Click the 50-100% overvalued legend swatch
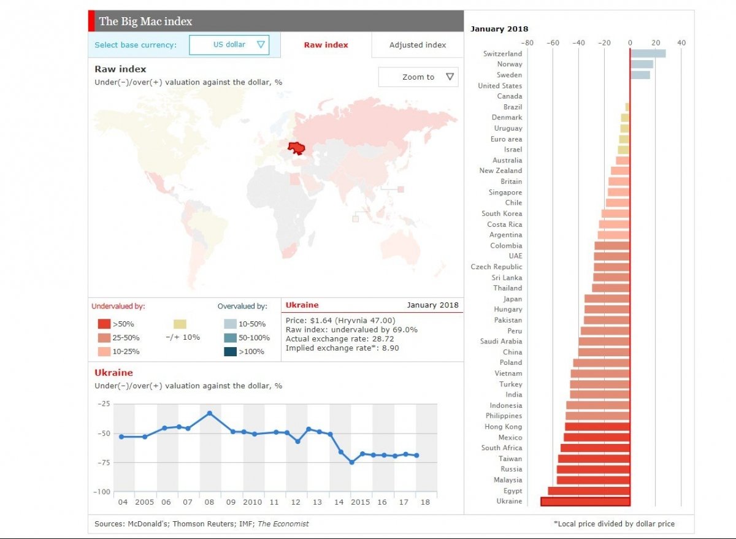The image size is (736, 539). [230, 337]
